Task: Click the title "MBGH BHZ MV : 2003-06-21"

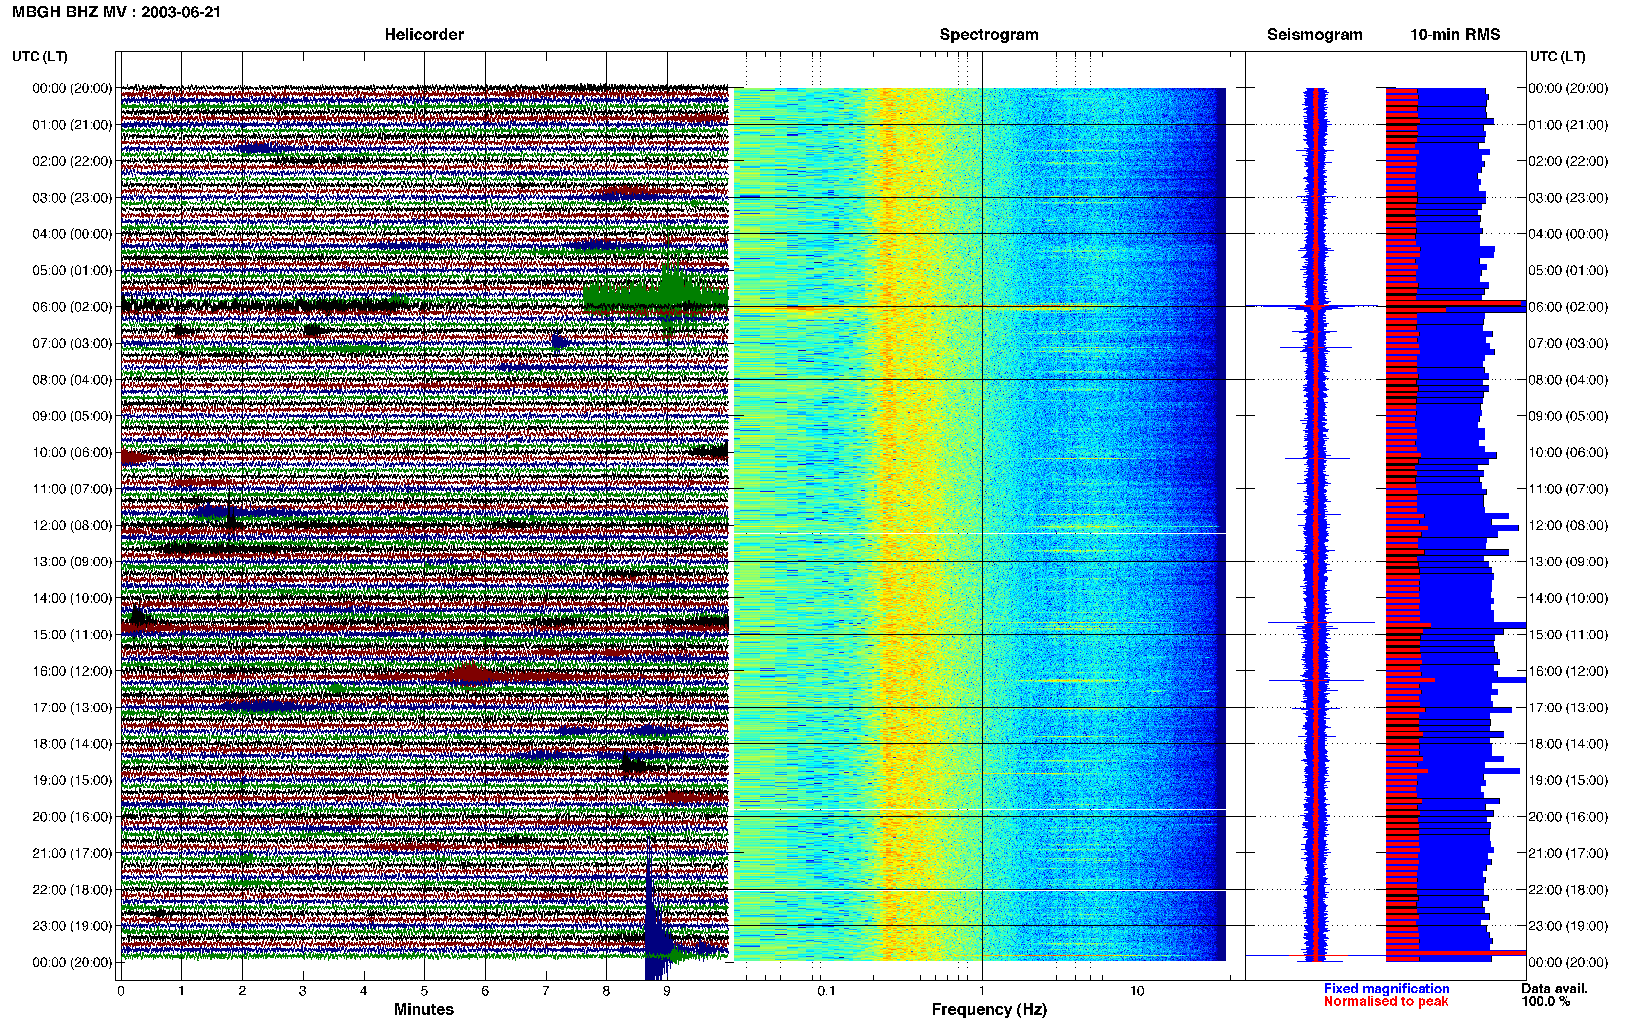Action: (117, 12)
